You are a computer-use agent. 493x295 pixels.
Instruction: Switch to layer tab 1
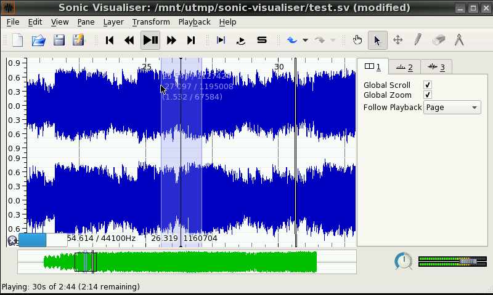click(x=373, y=66)
